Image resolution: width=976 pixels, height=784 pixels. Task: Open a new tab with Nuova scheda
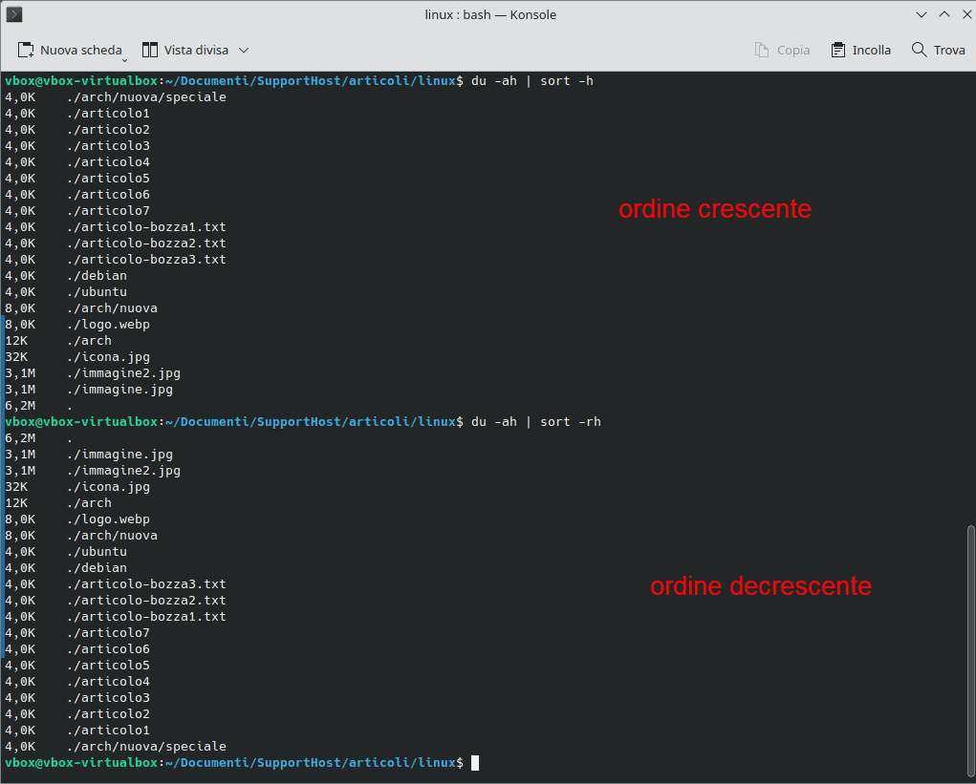click(70, 50)
